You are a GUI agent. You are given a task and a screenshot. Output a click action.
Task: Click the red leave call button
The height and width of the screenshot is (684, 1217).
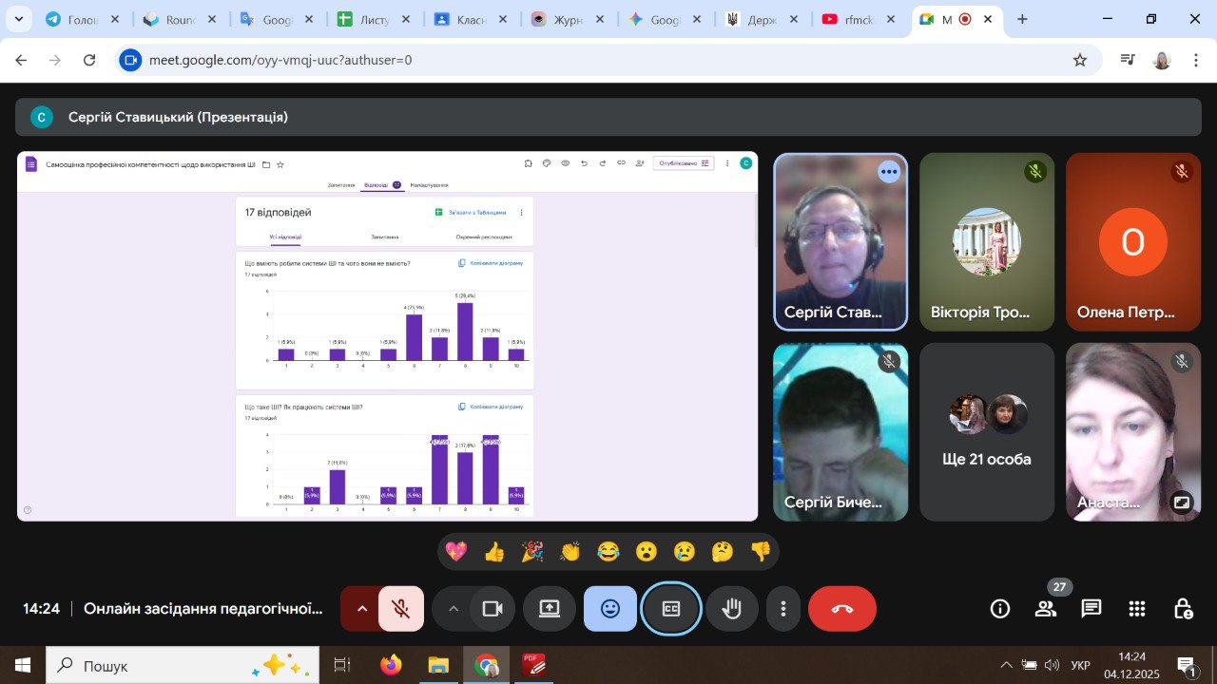point(841,609)
